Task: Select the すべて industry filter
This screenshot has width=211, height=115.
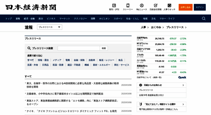Action: [30, 60]
